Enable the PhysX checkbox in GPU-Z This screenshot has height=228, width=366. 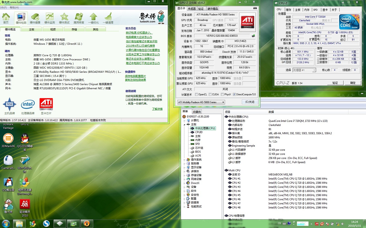[222, 94]
